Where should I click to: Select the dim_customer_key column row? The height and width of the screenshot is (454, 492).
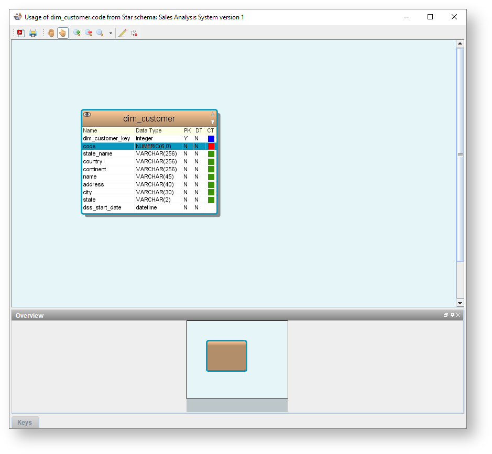point(106,139)
